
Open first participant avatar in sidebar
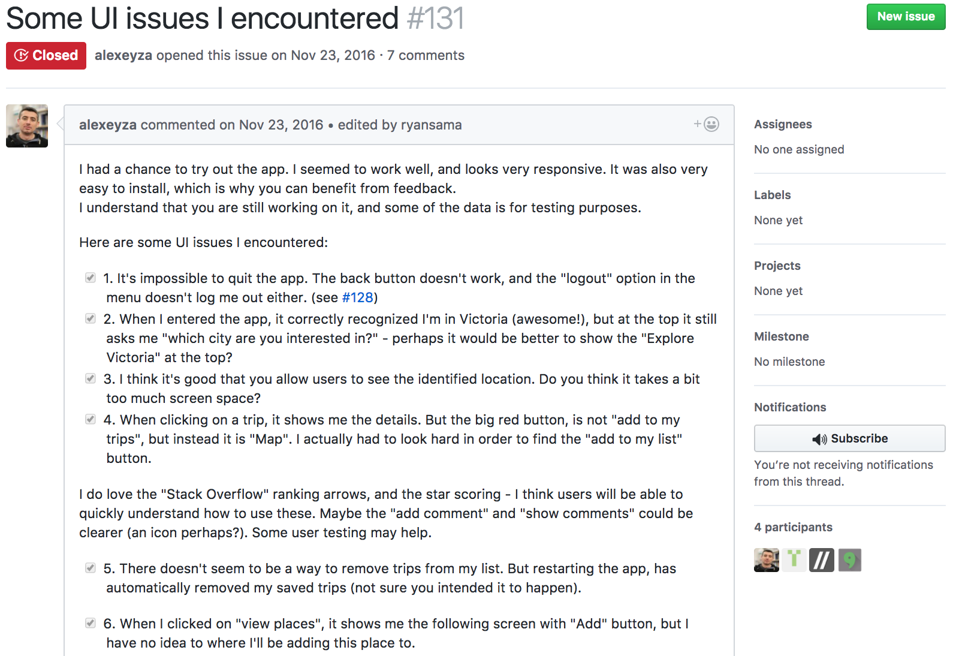(x=766, y=560)
